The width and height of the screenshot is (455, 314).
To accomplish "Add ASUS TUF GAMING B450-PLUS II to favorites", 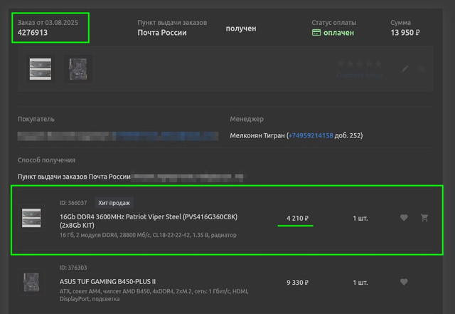I will (404, 282).
